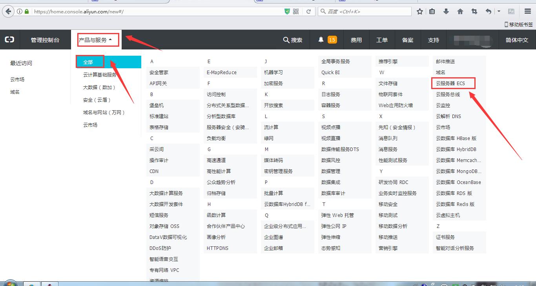This screenshot has height=286, width=536.
Task: Go to homepage via the home icon
Action: click(460, 11)
